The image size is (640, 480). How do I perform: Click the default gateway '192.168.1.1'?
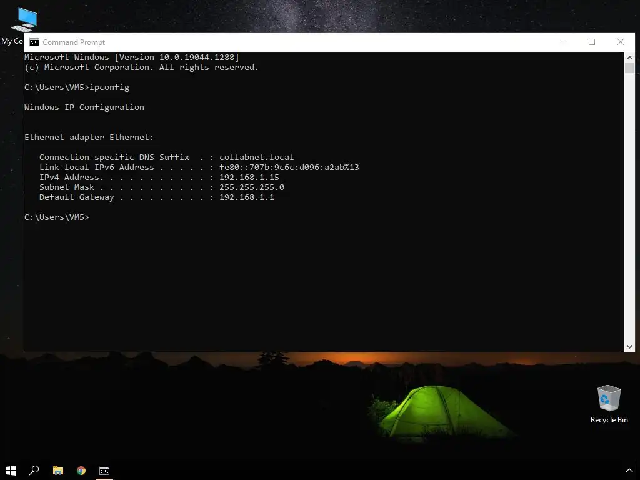coord(247,197)
